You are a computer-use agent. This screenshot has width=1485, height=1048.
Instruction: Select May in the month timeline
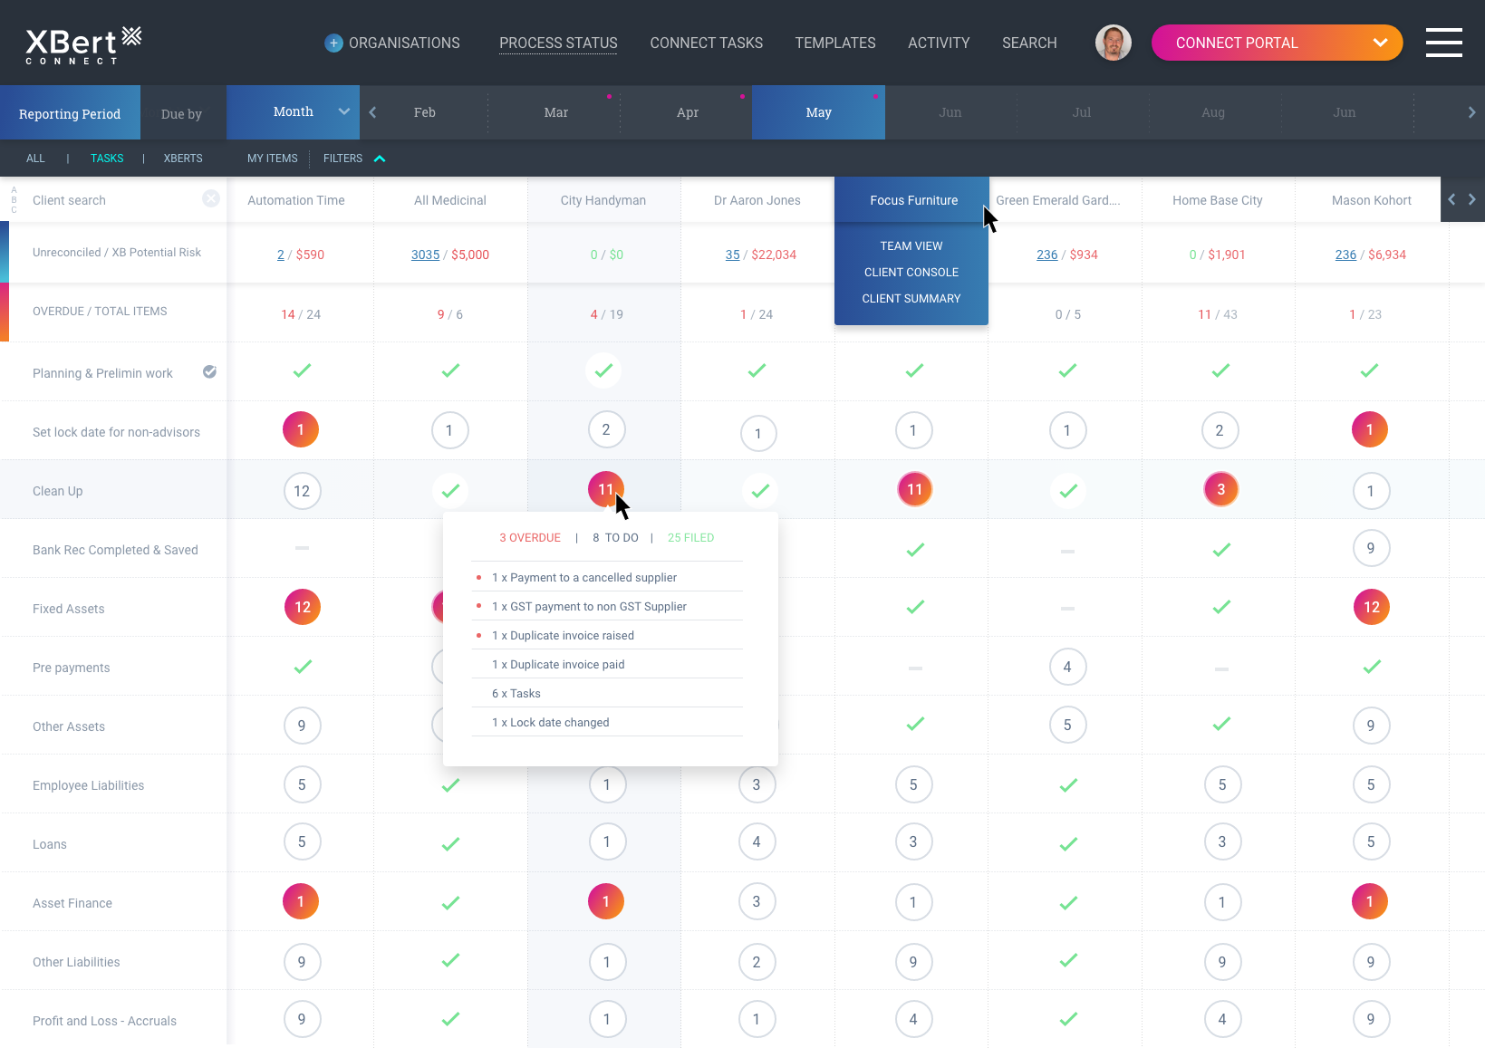click(818, 112)
